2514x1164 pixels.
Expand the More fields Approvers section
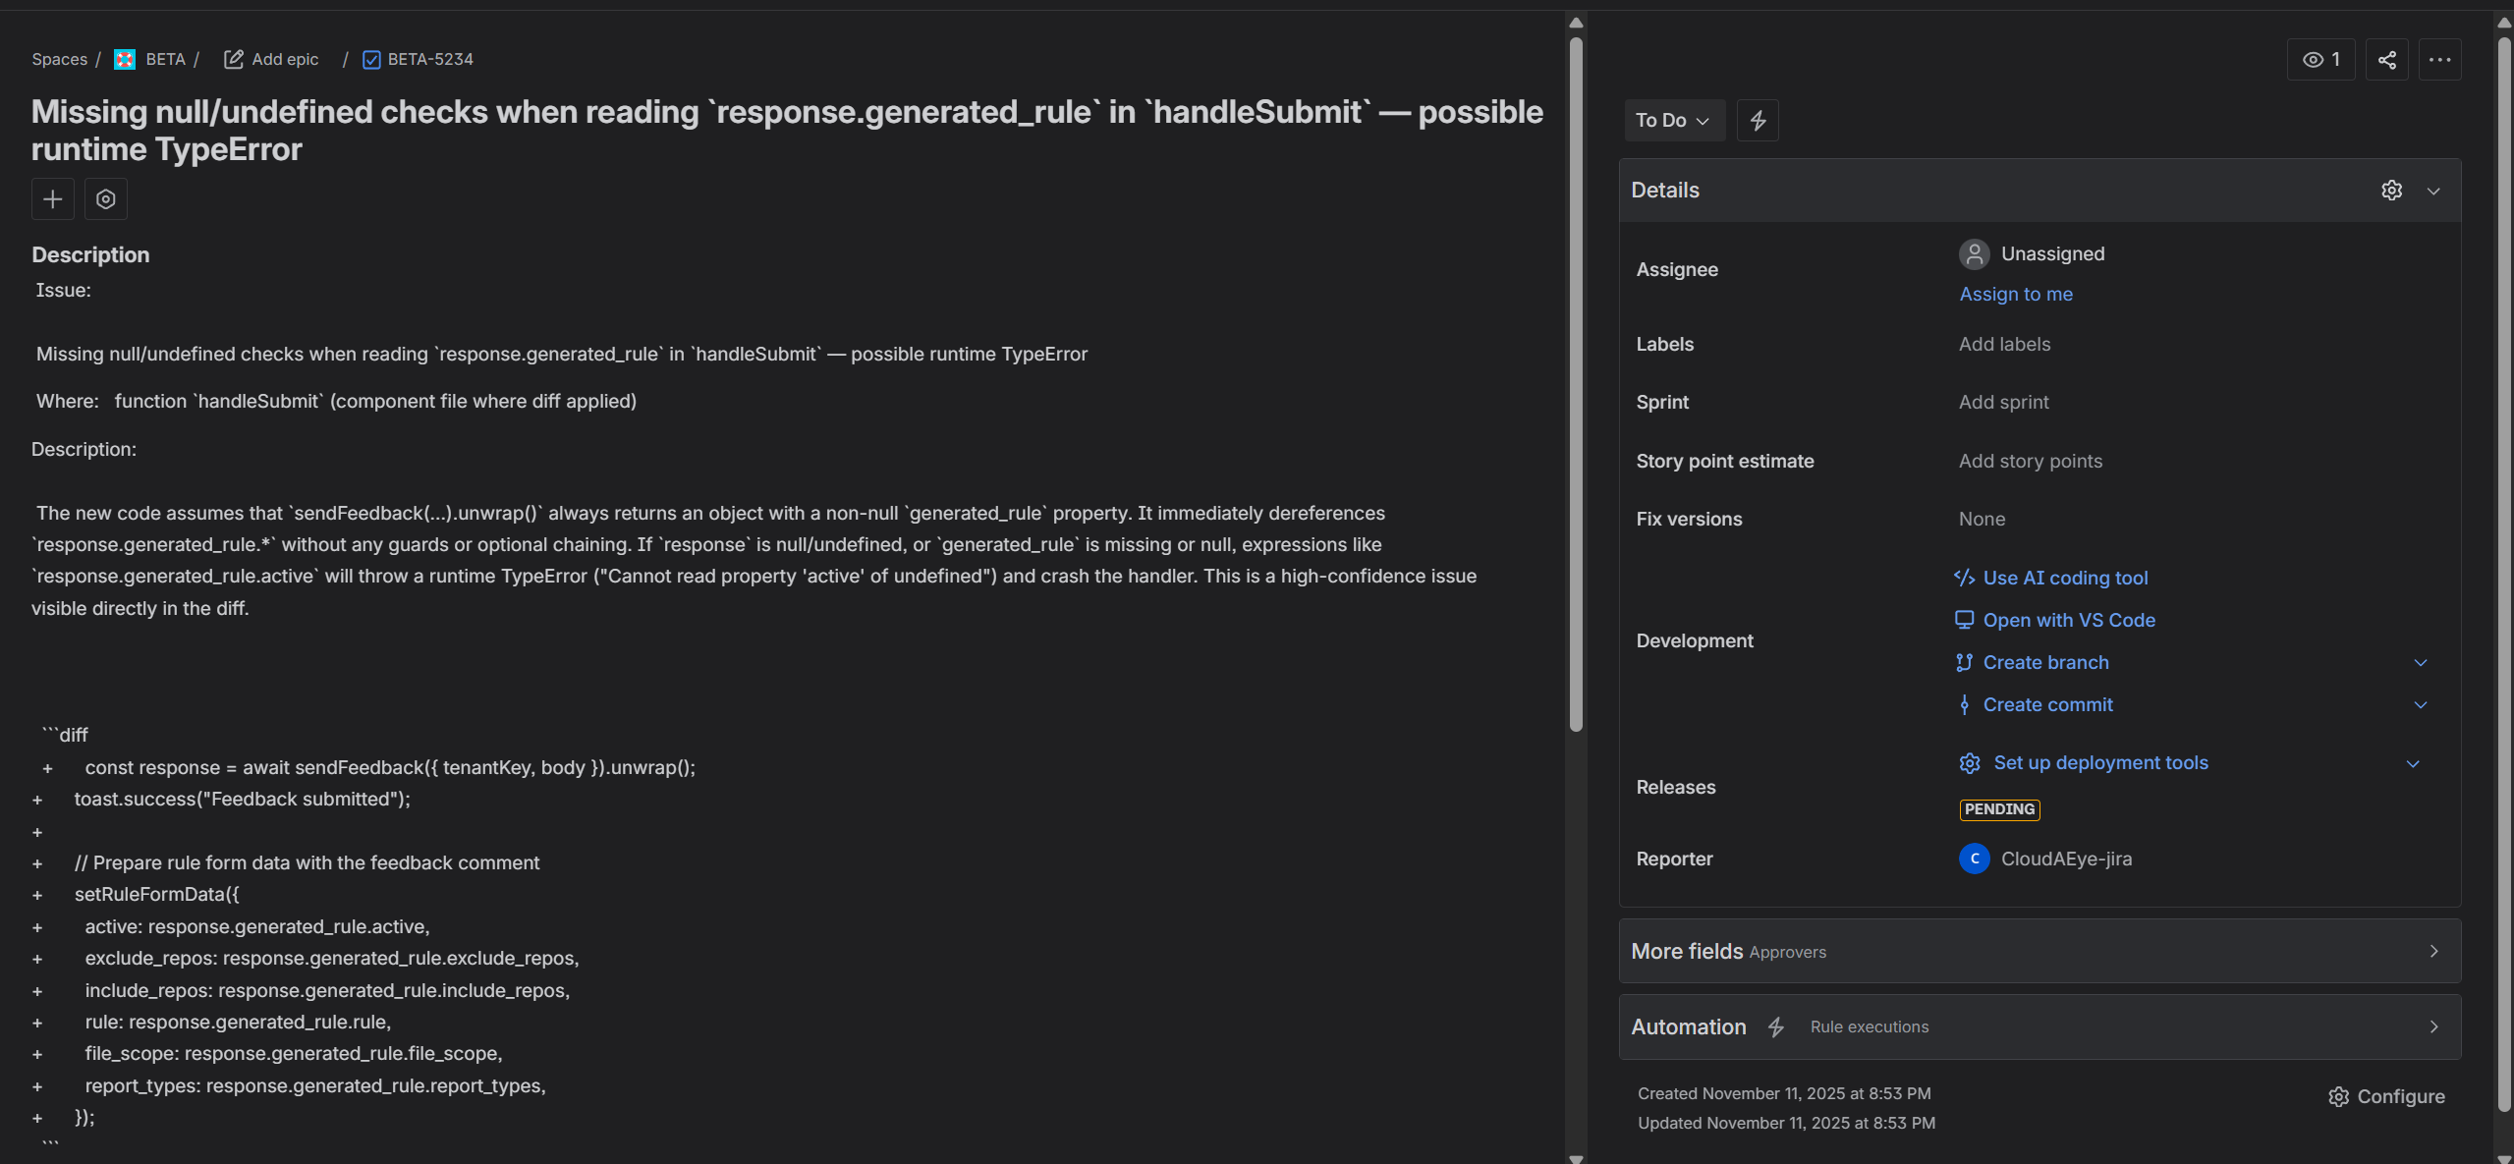pos(2433,950)
